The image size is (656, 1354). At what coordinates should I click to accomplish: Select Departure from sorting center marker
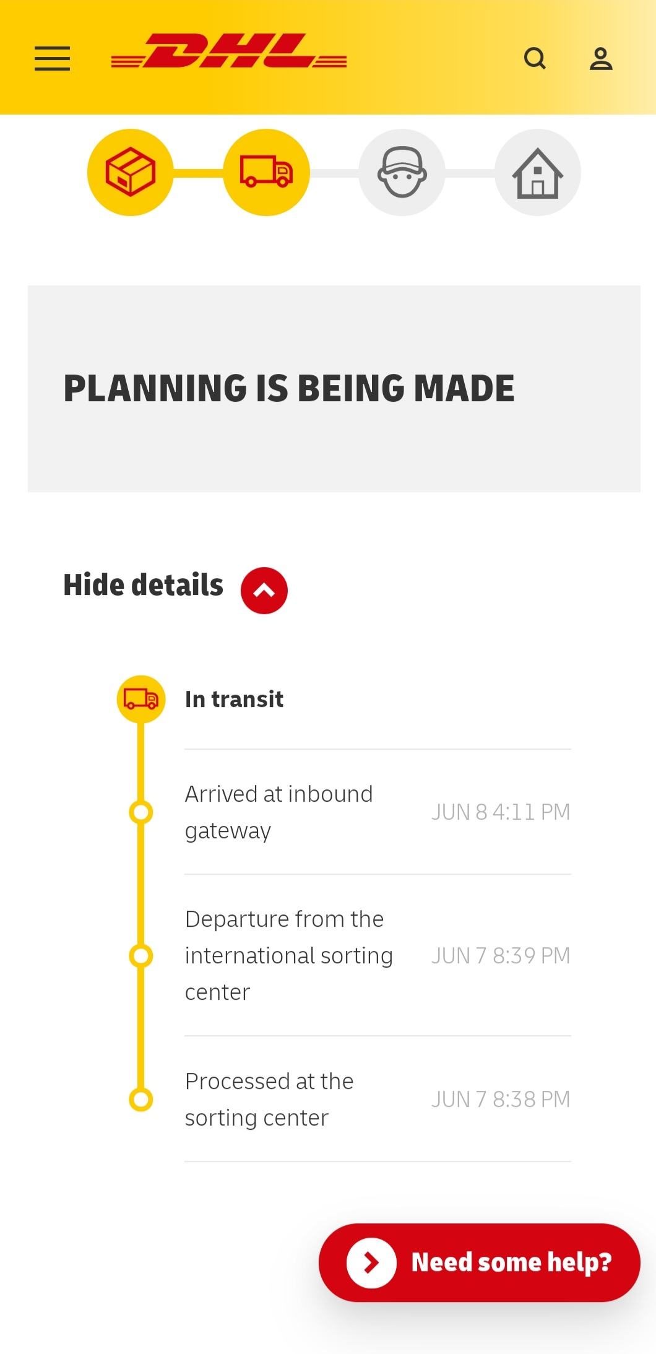(x=141, y=955)
